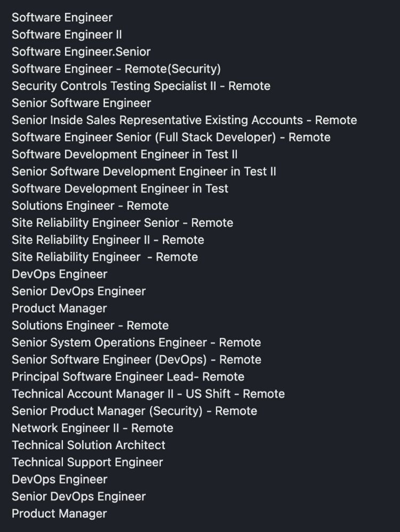Select the "Technical Support Engineer" entry

coord(87,462)
